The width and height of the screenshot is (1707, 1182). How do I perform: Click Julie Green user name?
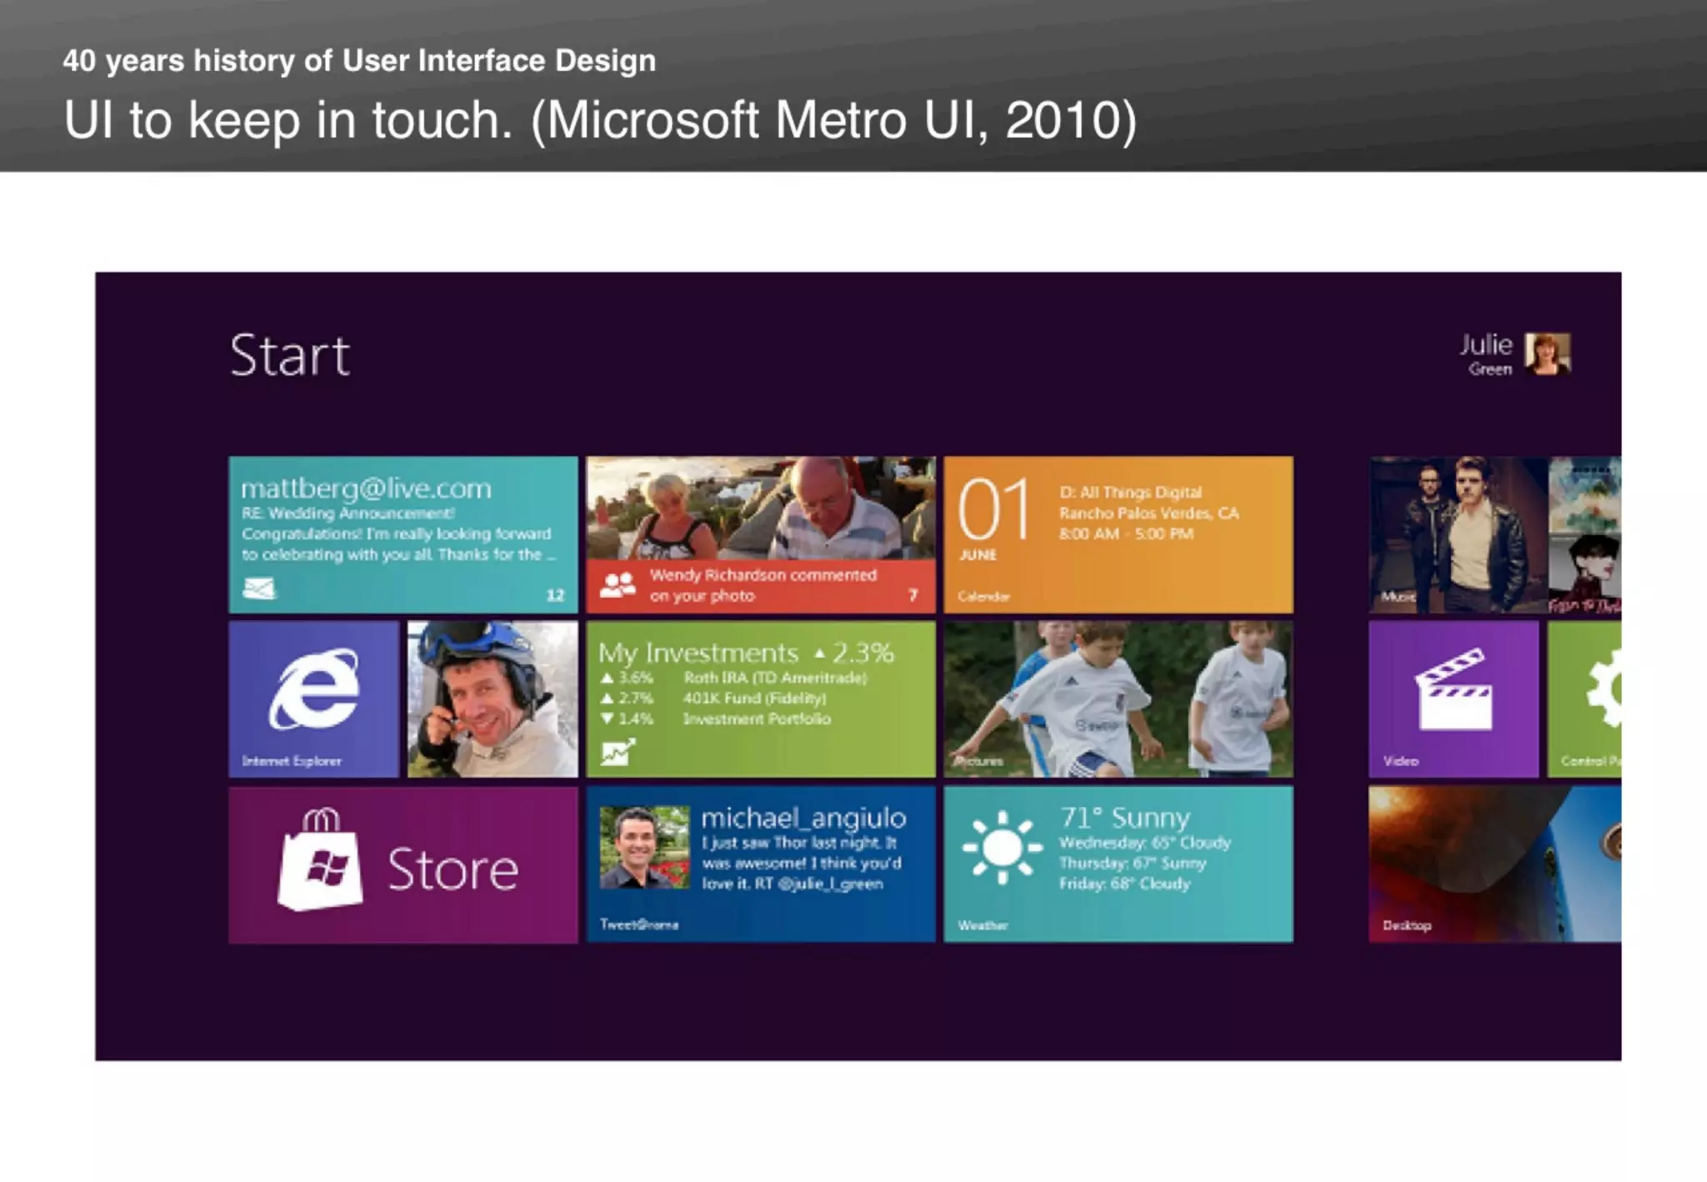[x=1486, y=354]
